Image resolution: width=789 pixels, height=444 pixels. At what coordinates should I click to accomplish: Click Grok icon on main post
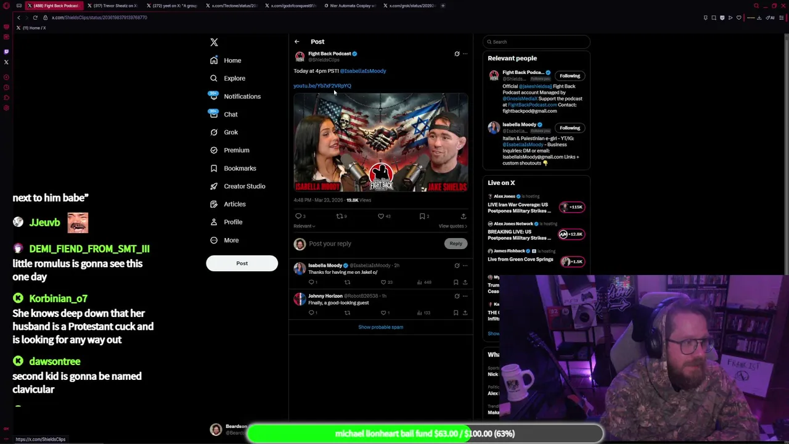[457, 54]
